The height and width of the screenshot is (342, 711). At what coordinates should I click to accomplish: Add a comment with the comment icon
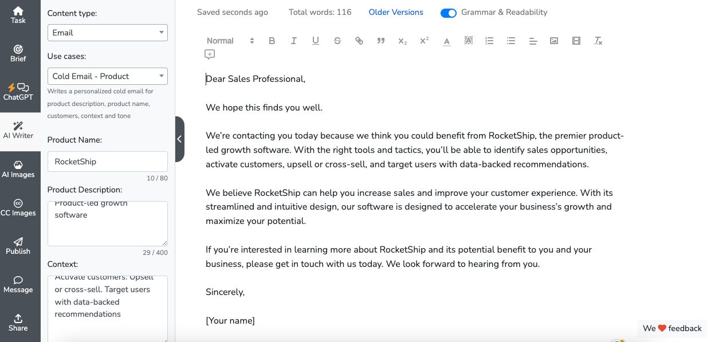tap(210, 54)
